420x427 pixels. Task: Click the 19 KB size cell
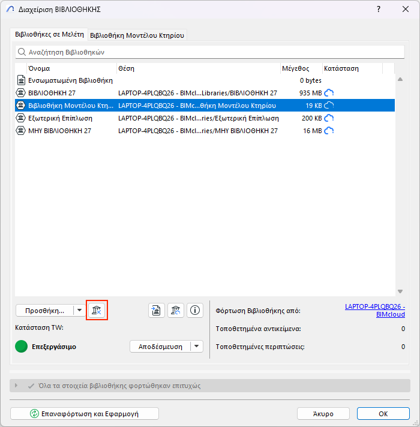314,106
